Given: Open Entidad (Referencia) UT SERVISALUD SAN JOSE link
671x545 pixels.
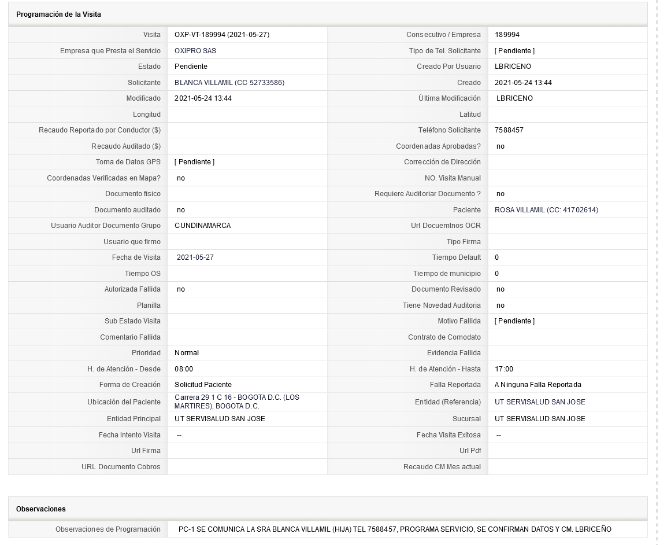Looking at the screenshot, I should [x=540, y=402].
